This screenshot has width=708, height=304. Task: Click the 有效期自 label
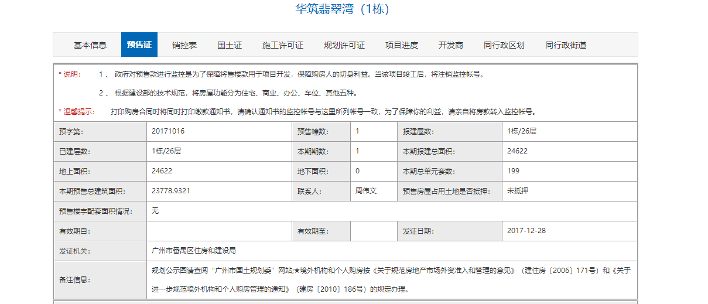click(x=75, y=231)
